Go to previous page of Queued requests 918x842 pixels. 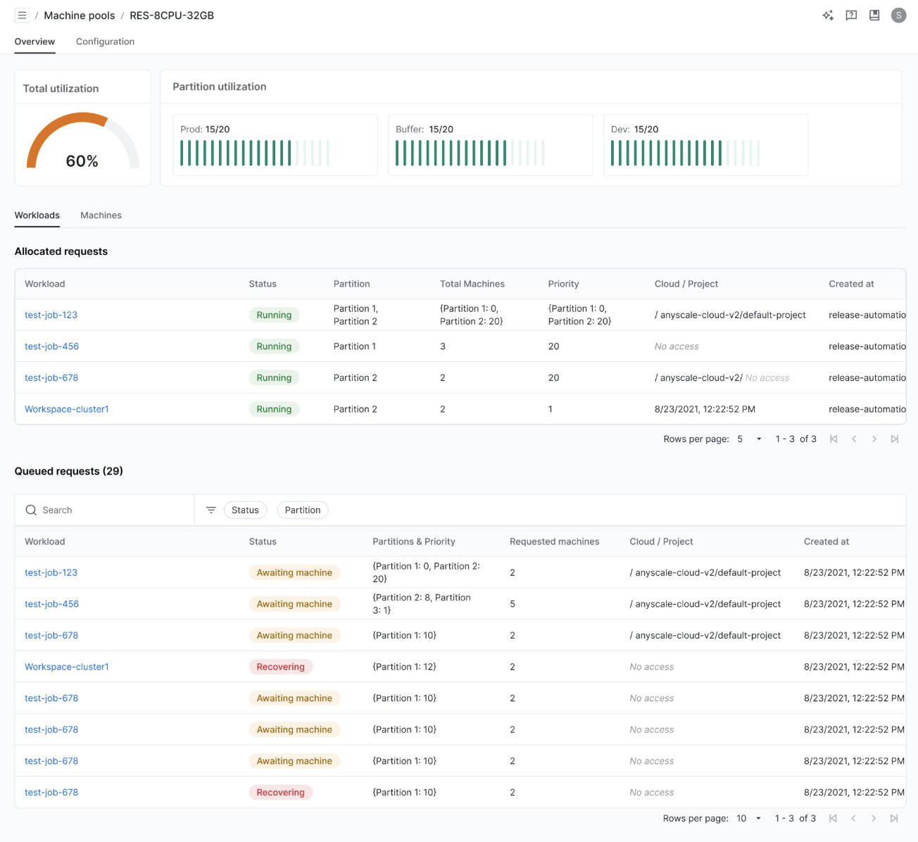pyautogui.click(x=853, y=819)
